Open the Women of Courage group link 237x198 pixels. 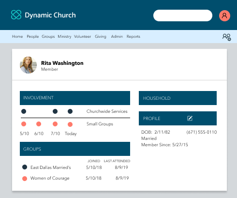point(50,178)
